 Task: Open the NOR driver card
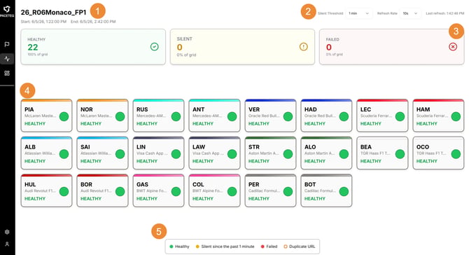pos(102,116)
